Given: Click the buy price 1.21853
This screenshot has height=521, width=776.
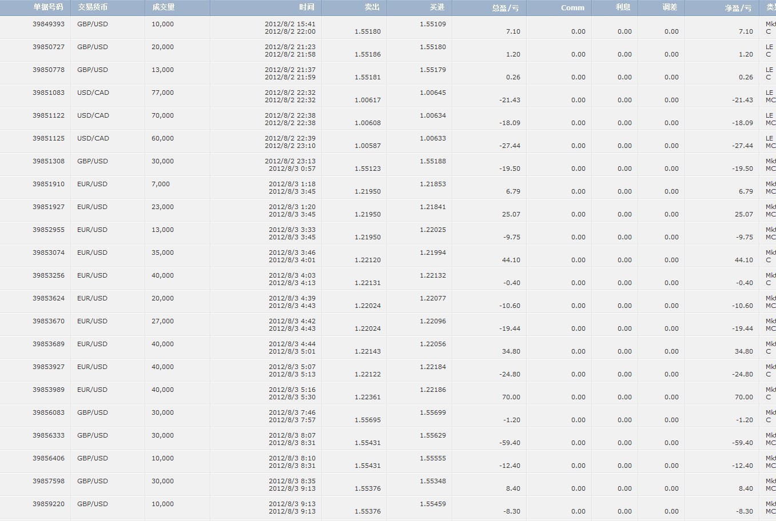Looking at the screenshot, I should click(433, 184).
